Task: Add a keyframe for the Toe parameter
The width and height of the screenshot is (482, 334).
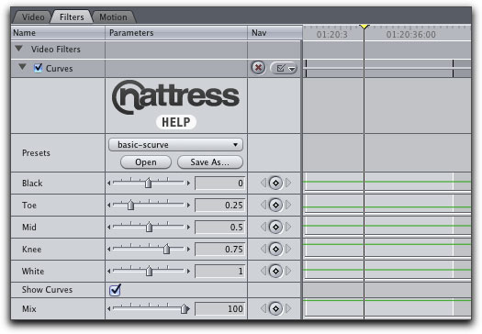Action: (x=275, y=205)
